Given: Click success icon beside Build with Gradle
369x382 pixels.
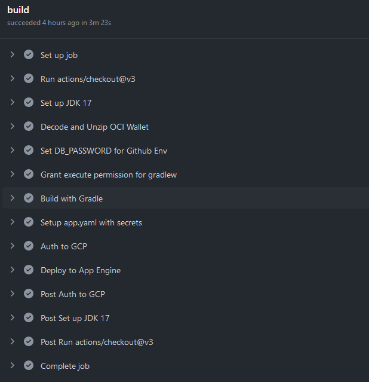Looking at the screenshot, I should point(29,198).
